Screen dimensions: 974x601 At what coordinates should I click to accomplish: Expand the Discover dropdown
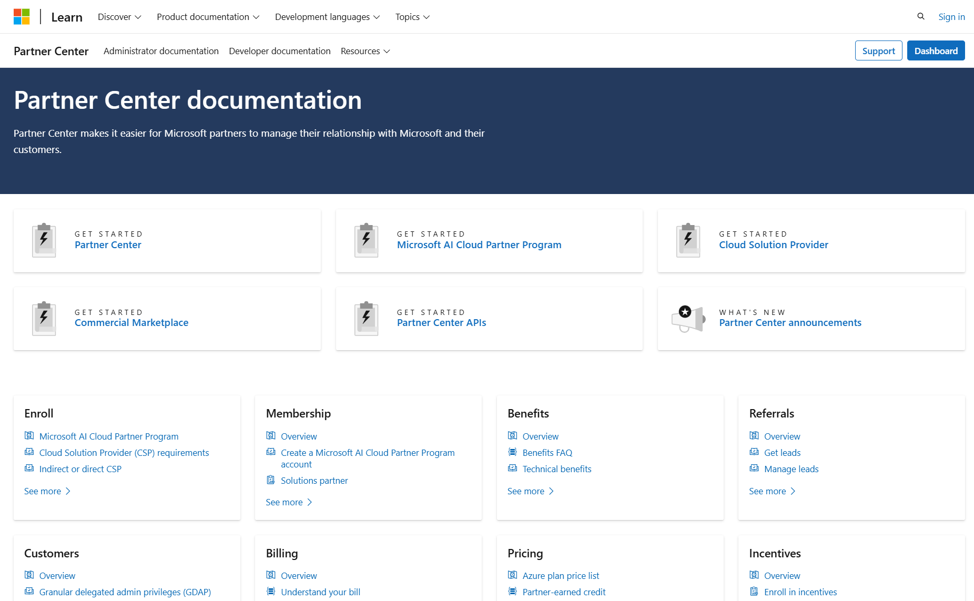pos(119,16)
